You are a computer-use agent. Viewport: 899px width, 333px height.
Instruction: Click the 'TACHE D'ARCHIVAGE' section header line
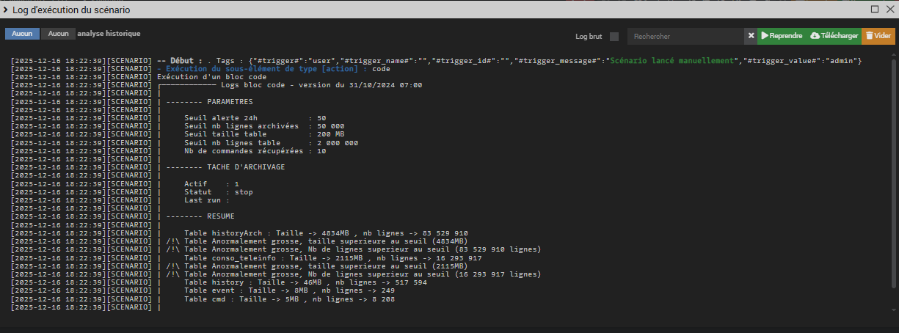pos(225,167)
